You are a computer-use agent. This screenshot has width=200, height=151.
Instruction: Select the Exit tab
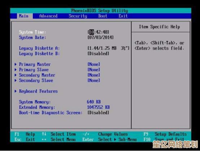(x=123, y=16)
